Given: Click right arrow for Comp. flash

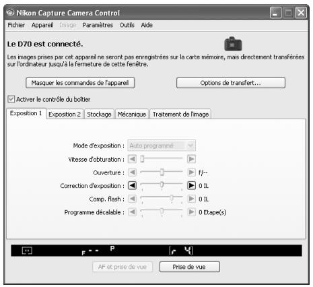Looking at the screenshot, I should tap(191, 199).
